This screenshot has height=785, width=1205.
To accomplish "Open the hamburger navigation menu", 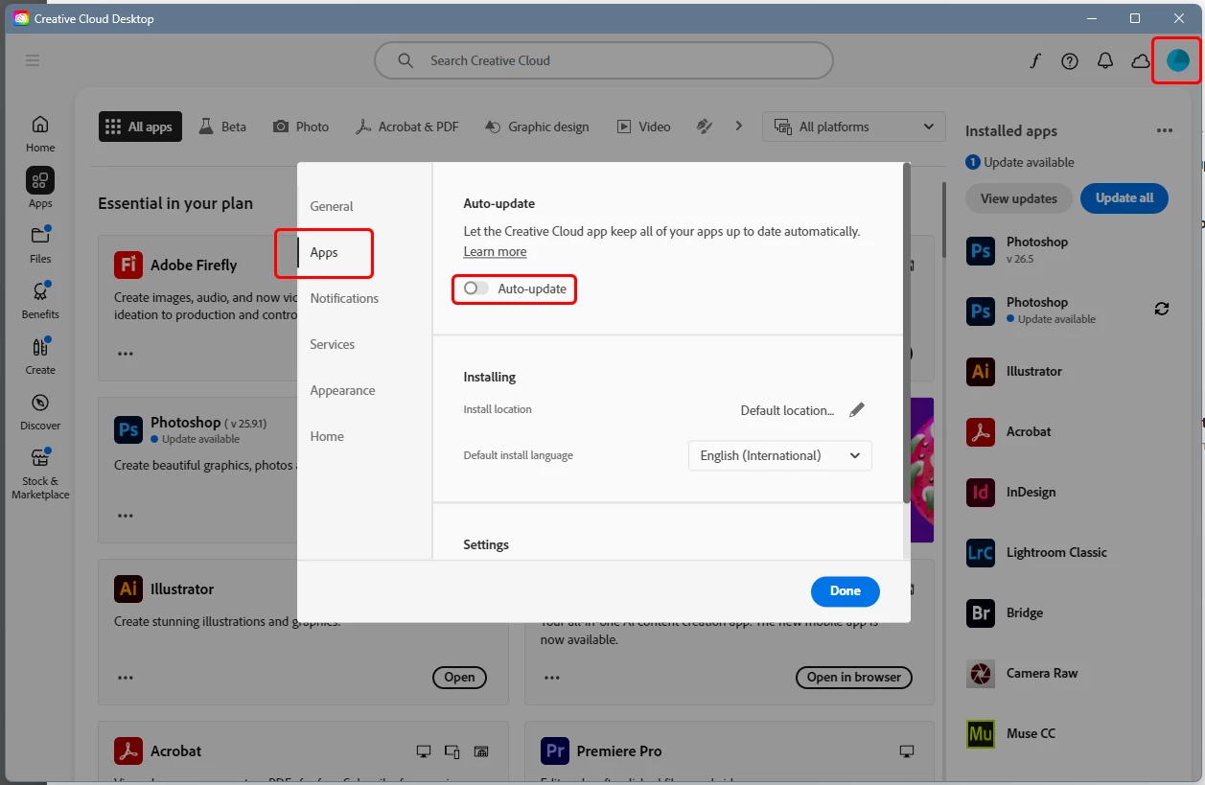I will [33, 60].
